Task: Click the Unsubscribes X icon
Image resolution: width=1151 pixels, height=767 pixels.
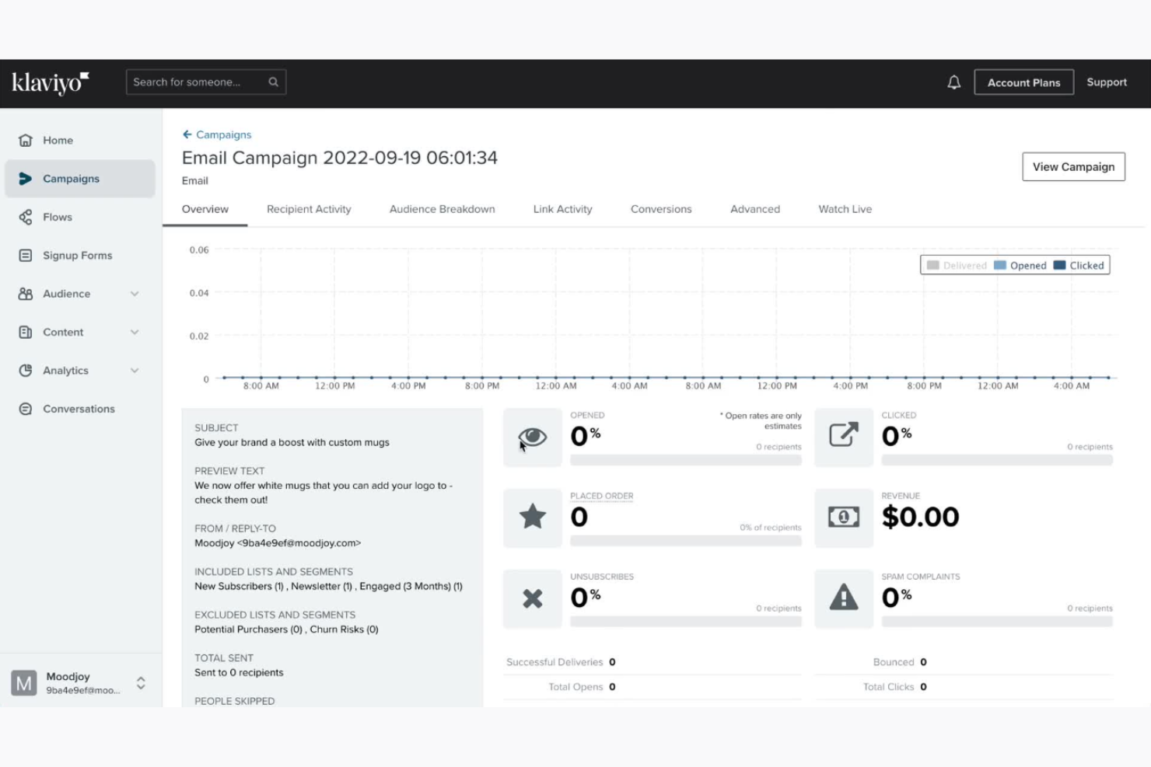Action: [533, 598]
